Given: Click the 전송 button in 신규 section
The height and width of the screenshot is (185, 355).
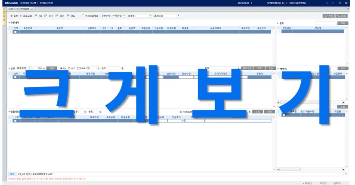Looking at the screenshot, I should pyautogui.click(x=271, y=68).
